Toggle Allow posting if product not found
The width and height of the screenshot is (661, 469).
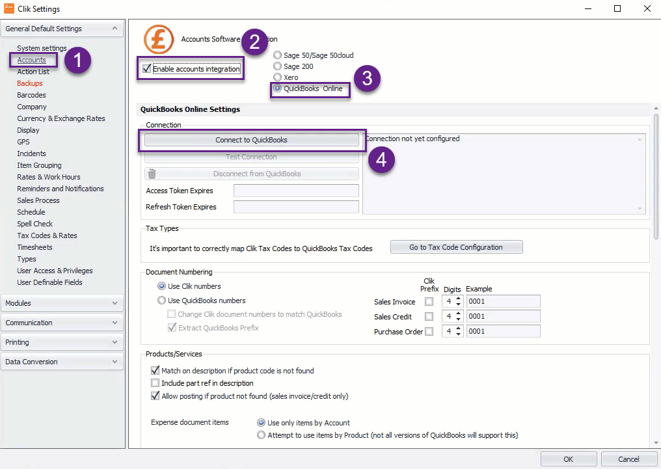[155, 396]
